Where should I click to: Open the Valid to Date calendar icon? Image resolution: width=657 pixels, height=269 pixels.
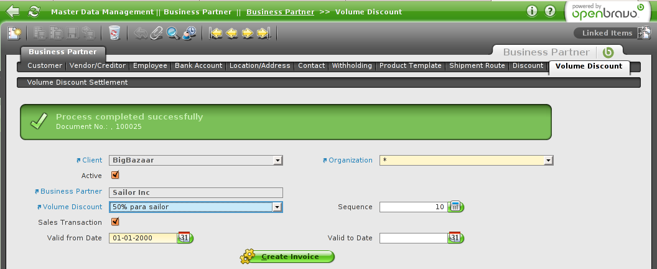455,237
